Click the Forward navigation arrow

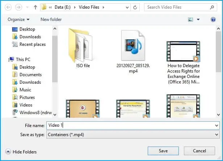click(18, 7)
